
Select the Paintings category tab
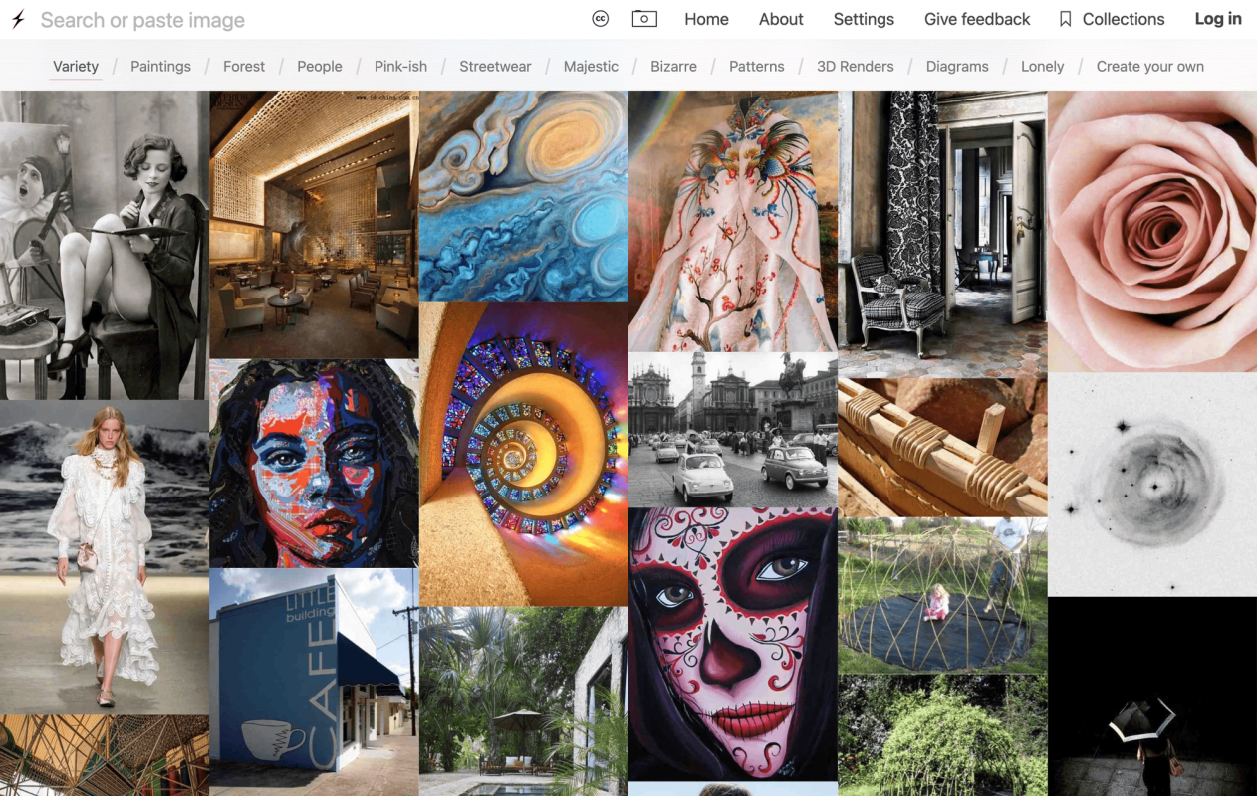coord(160,66)
